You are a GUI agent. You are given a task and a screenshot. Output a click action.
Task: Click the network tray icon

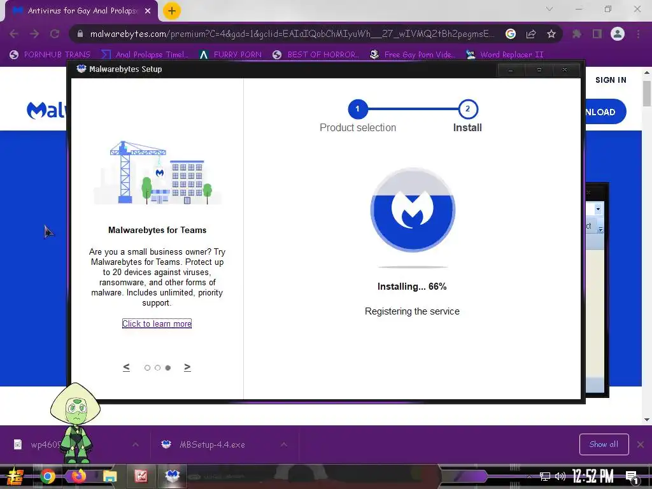pos(545,476)
